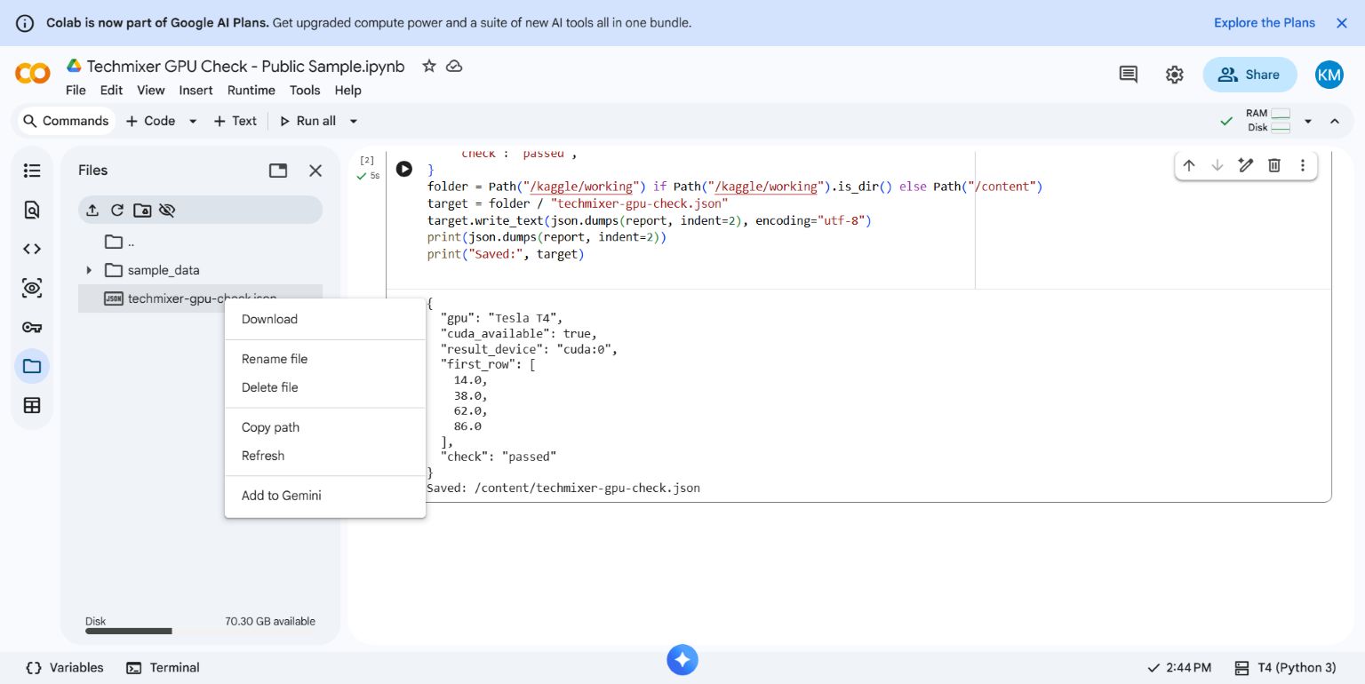This screenshot has height=684, width=1365.
Task: Click the 2:44 PM execution status
Action: pyautogui.click(x=1179, y=667)
